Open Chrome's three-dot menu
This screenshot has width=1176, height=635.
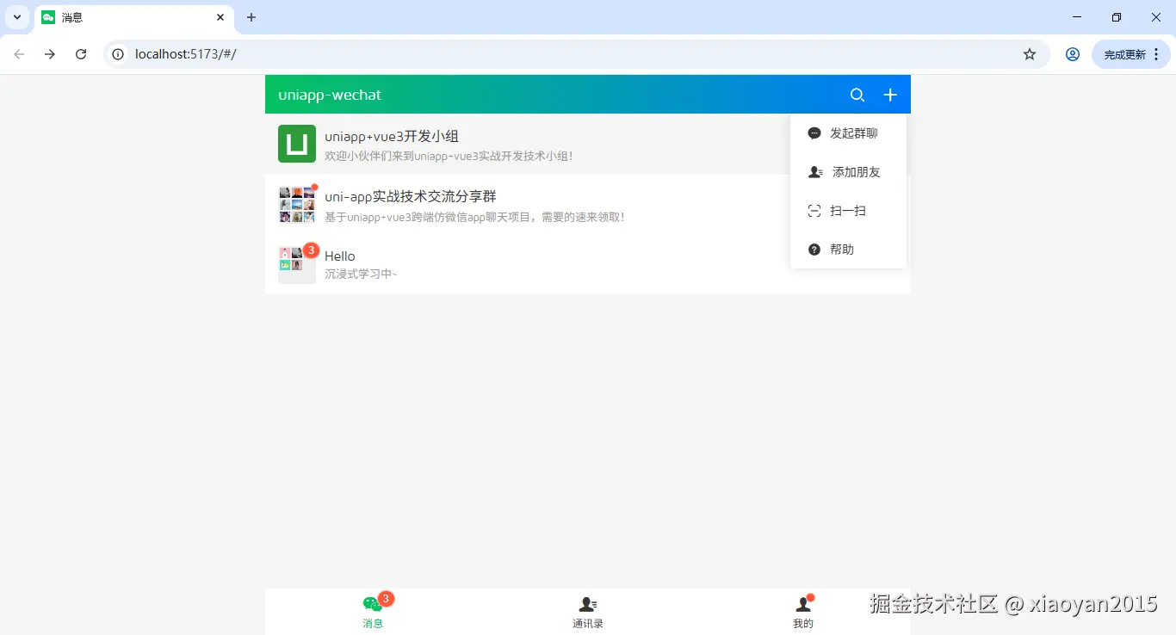click(x=1156, y=54)
